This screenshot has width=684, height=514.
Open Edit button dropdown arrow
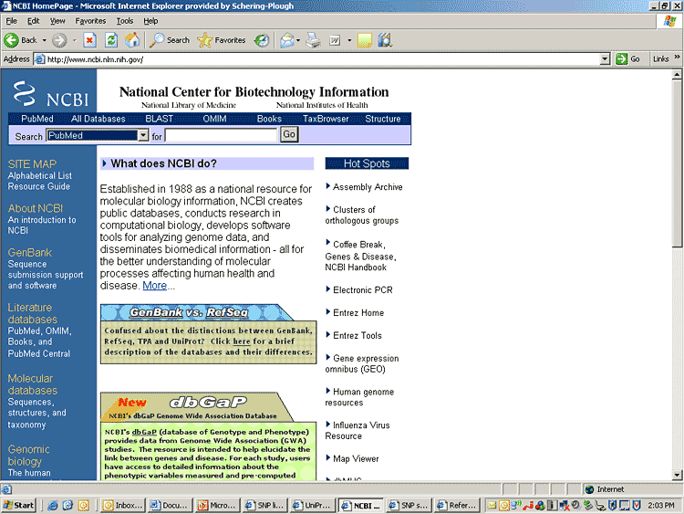pos(349,40)
